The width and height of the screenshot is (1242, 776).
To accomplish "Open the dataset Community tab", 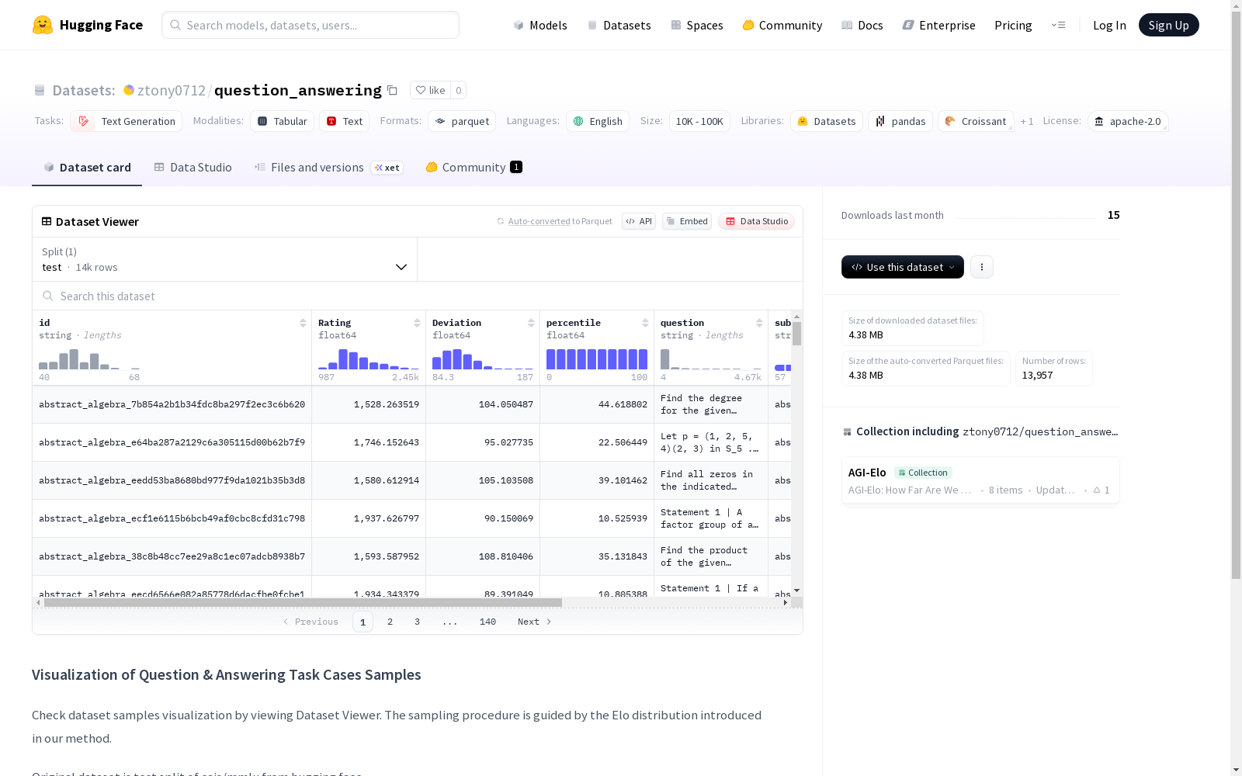I will point(474,168).
